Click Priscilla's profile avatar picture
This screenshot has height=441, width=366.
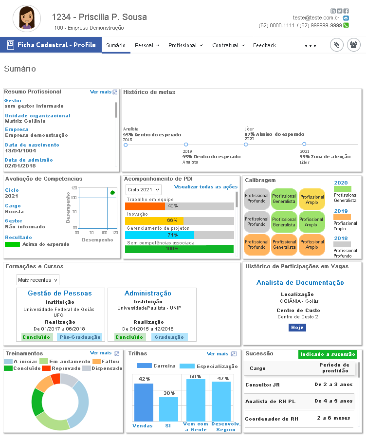tap(26, 18)
